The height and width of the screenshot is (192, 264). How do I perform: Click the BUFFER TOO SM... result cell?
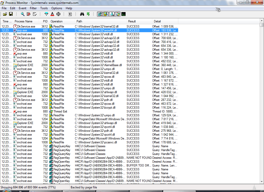coord(139,165)
